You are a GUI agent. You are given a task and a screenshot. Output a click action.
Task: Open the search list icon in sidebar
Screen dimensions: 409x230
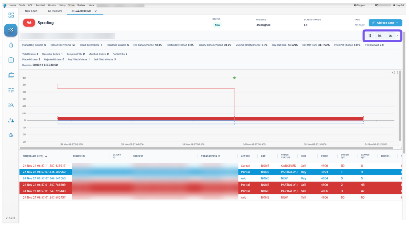click(x=11, y=105)
